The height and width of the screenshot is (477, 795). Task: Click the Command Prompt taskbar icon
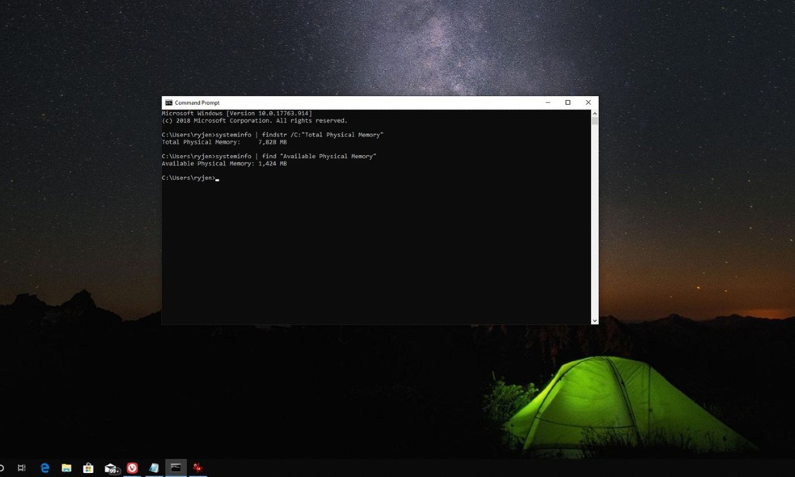[x=176, y=468]
